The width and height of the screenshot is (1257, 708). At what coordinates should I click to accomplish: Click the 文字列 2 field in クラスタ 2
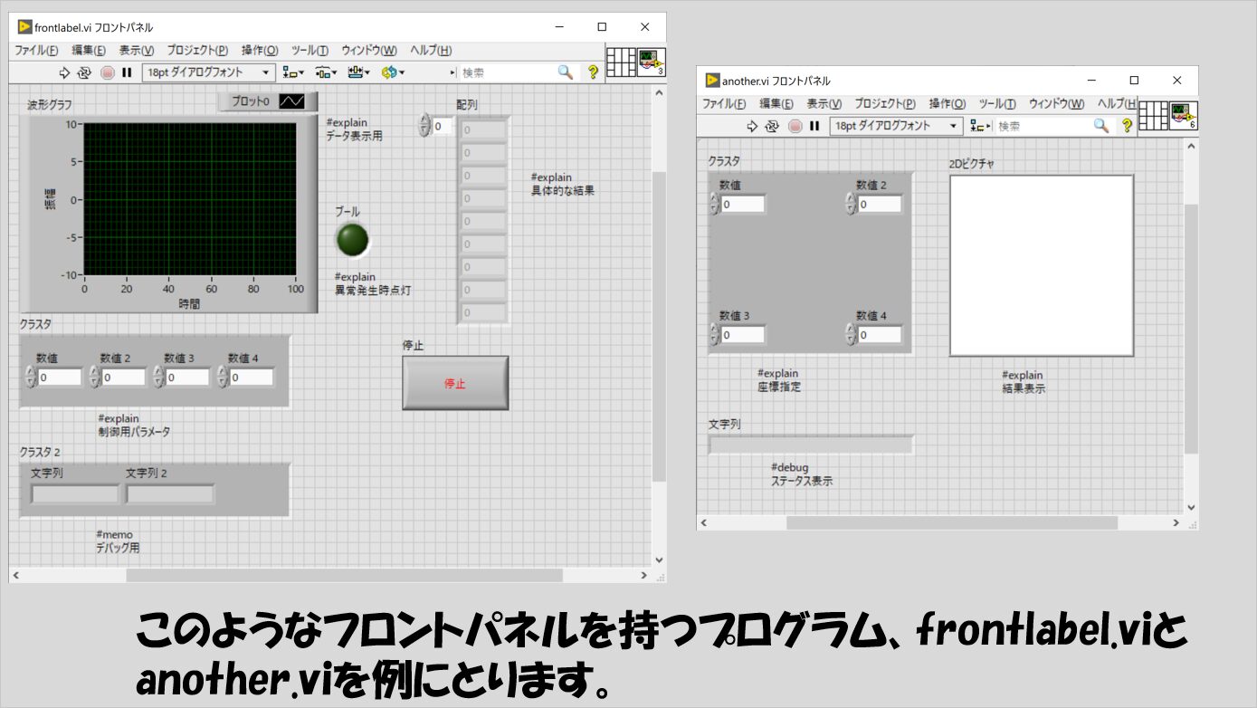click(170, 494)
